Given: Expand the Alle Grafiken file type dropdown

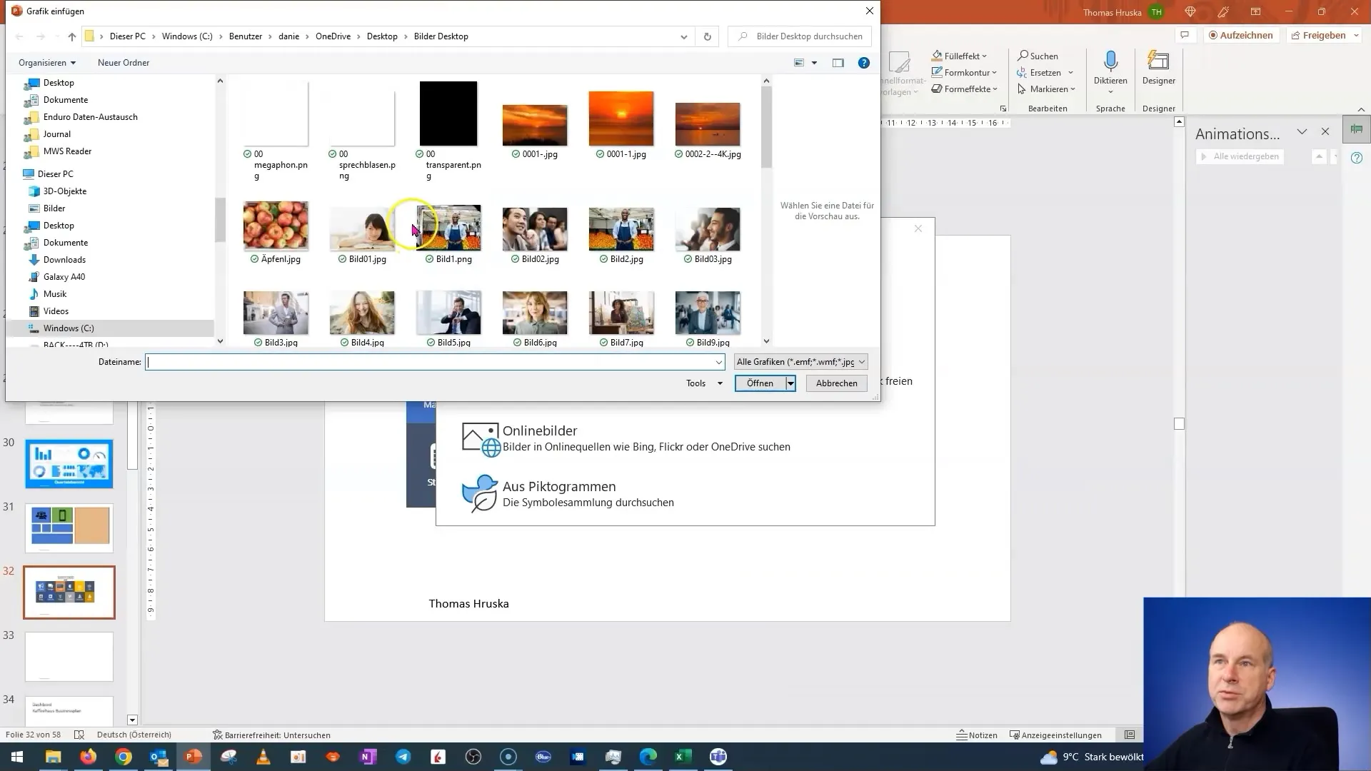Looking at the screenshot, I should [x=863, y=361].
